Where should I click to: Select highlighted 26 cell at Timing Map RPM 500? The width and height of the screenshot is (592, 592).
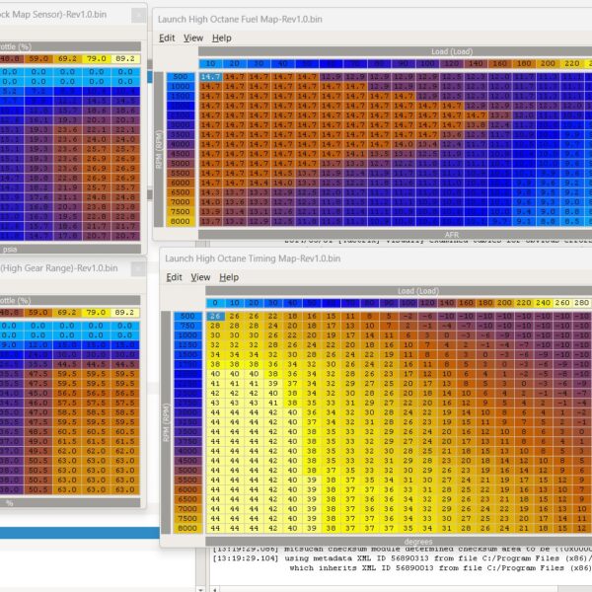point(215,316)
